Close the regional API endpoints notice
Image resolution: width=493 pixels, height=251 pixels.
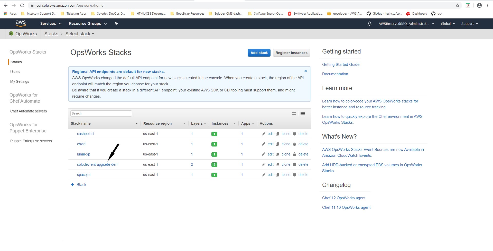[305, 71]
